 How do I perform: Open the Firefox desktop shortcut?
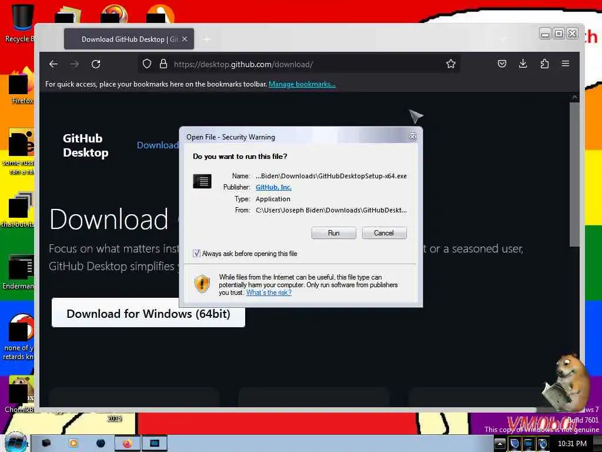[21, 85]
